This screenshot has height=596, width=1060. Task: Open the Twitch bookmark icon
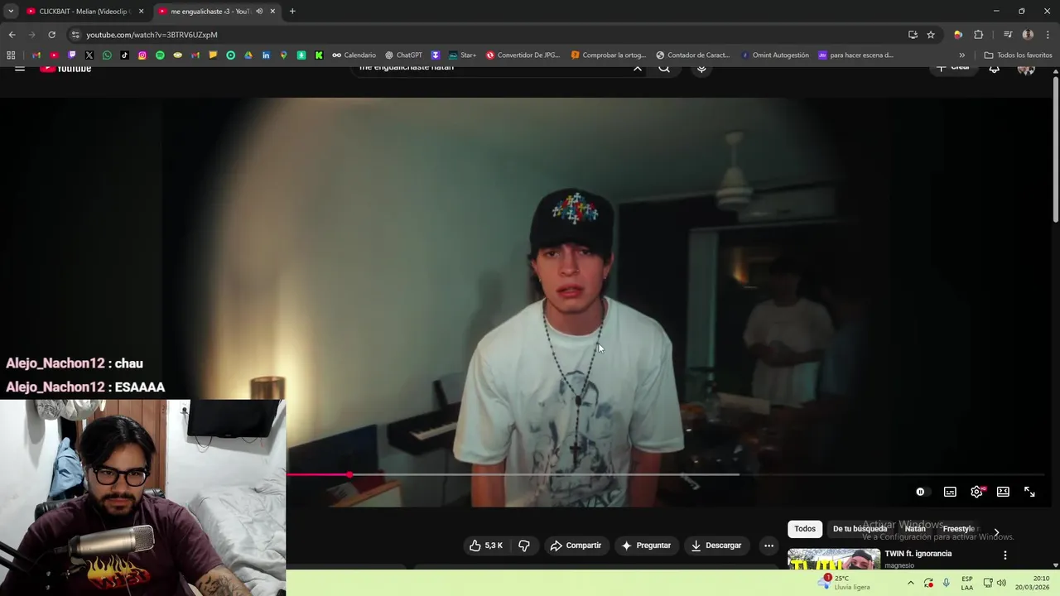[x=72, y=55]
